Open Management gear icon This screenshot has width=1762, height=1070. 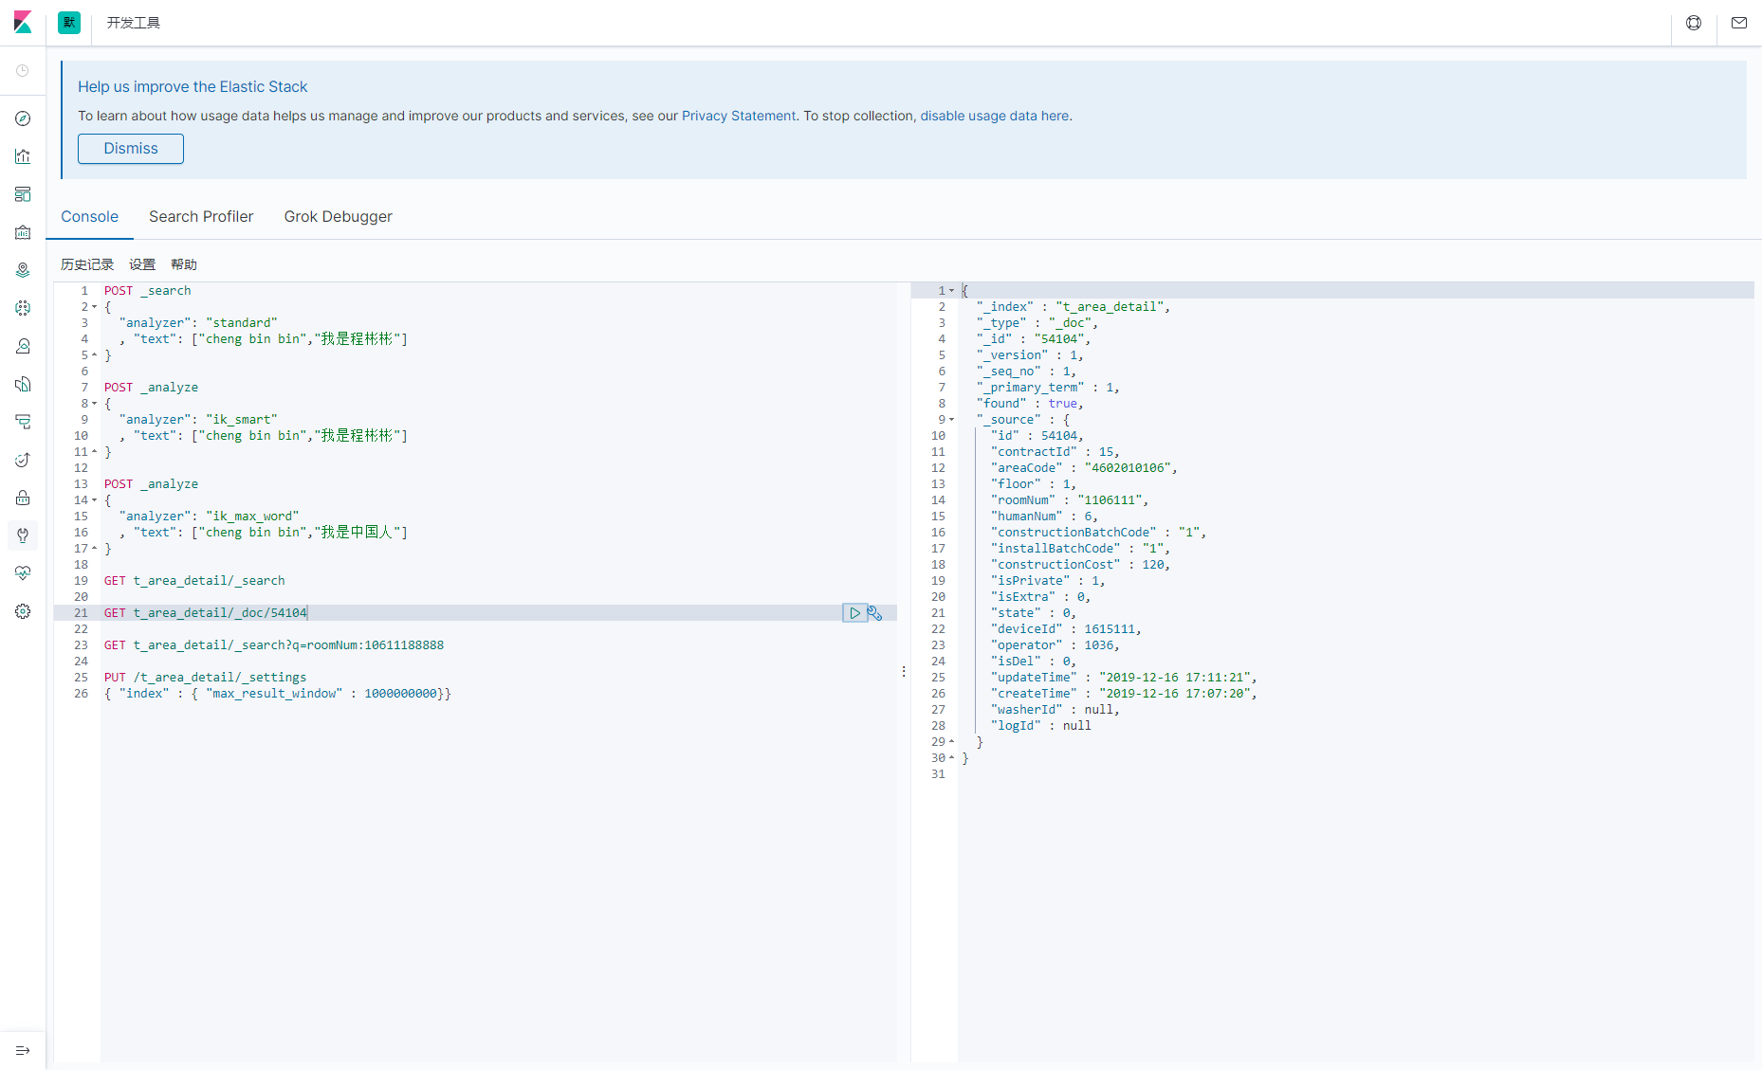point(23,611)
